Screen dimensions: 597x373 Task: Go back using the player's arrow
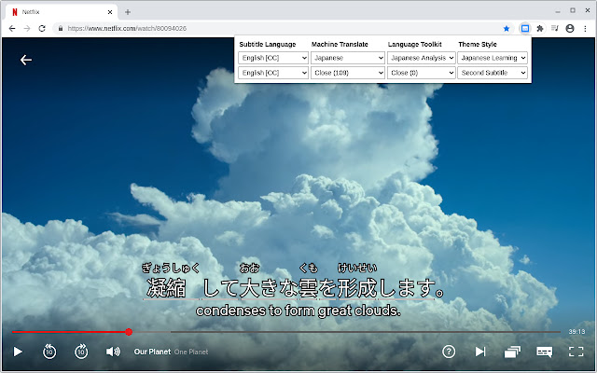coord(26,60)
